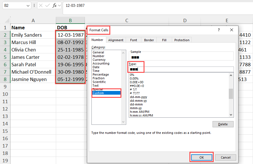
Task: Open the Font tab
Action: 133,40
